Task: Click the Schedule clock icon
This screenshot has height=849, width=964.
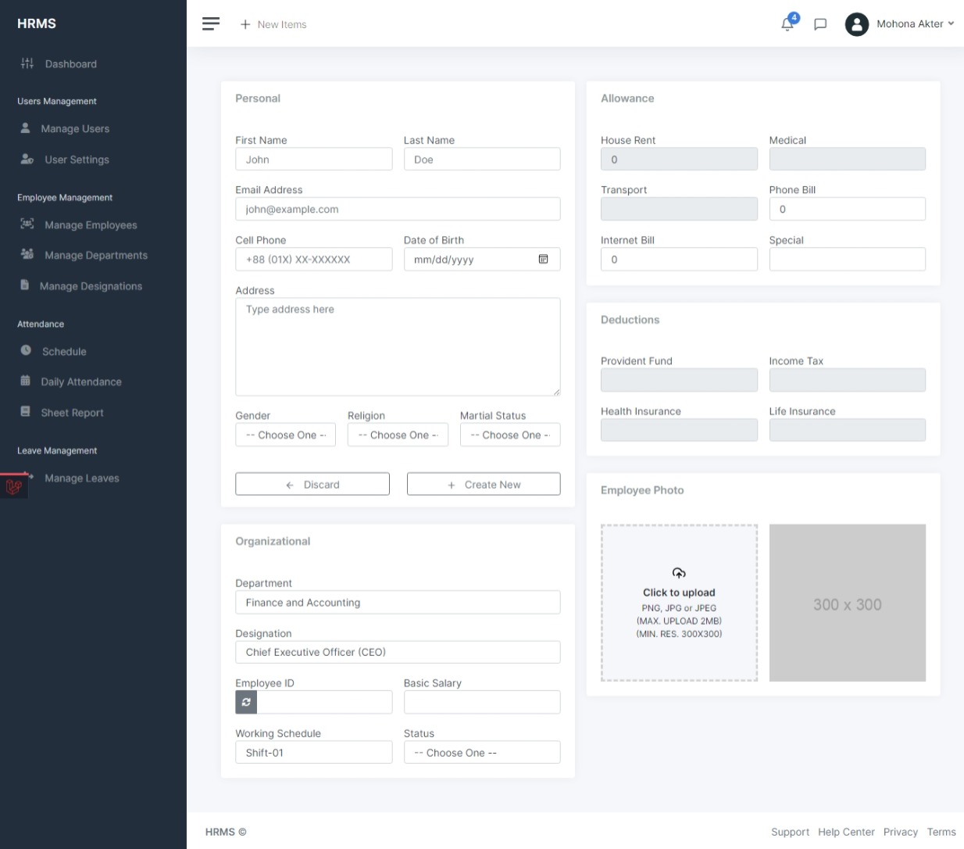Action: point(26,350)
